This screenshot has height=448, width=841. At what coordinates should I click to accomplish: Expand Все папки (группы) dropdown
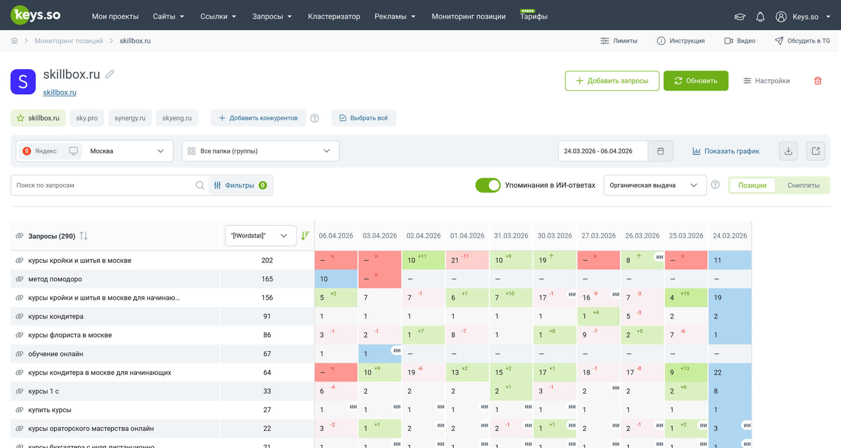pos(261,151)
